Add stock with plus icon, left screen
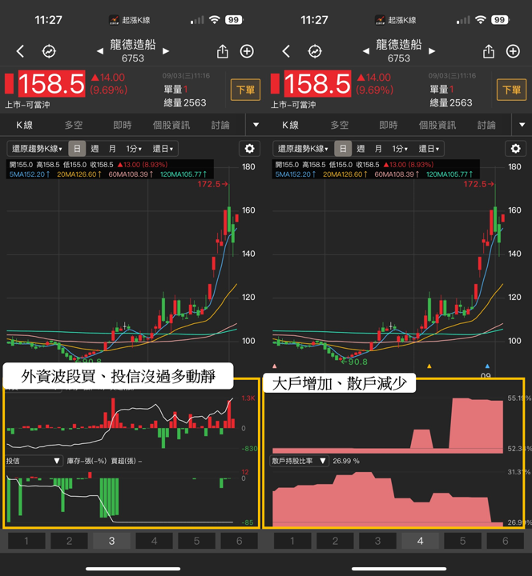Image resolution: width=532 pixels, height=576 pixels. tap(247, 51)
